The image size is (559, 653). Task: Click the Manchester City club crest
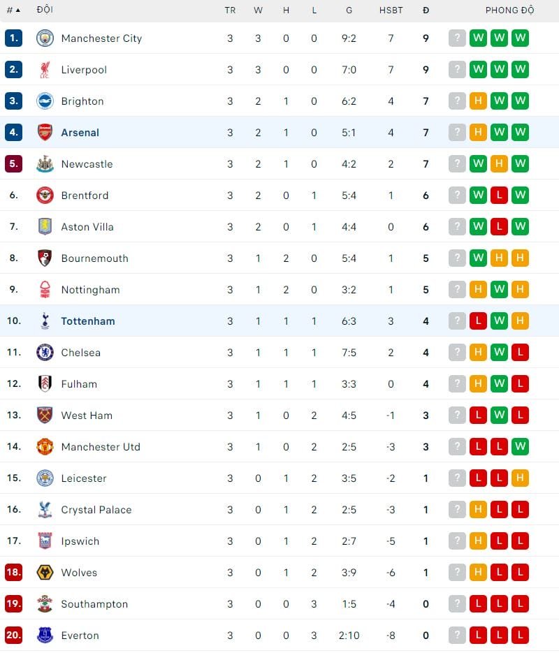click(x=45, y=38)
